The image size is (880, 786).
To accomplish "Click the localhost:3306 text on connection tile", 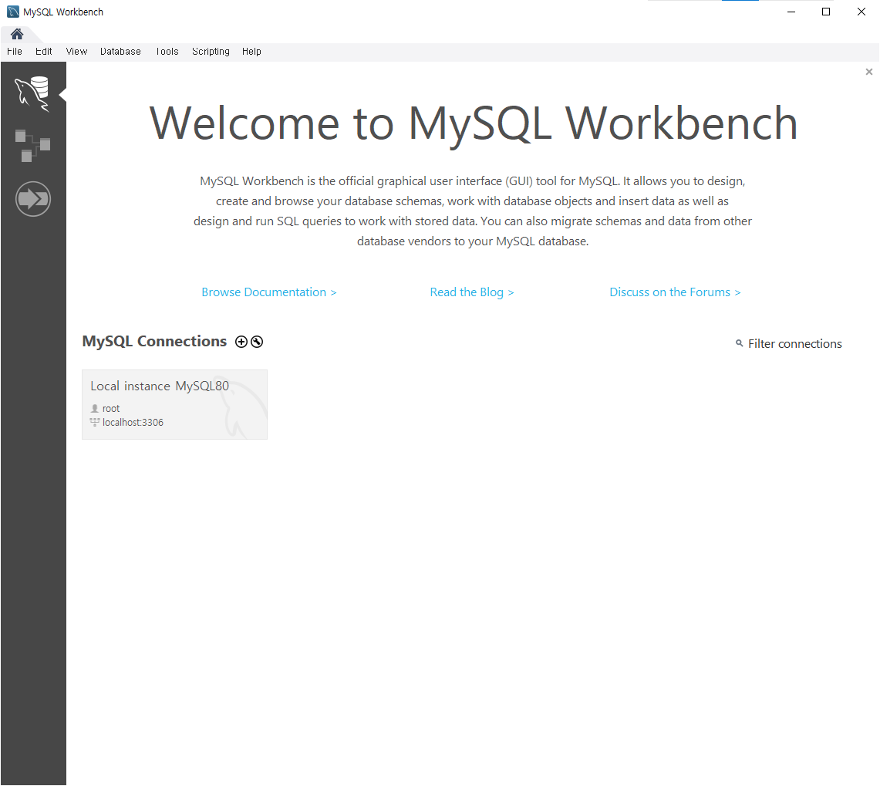I will [133, 423].
